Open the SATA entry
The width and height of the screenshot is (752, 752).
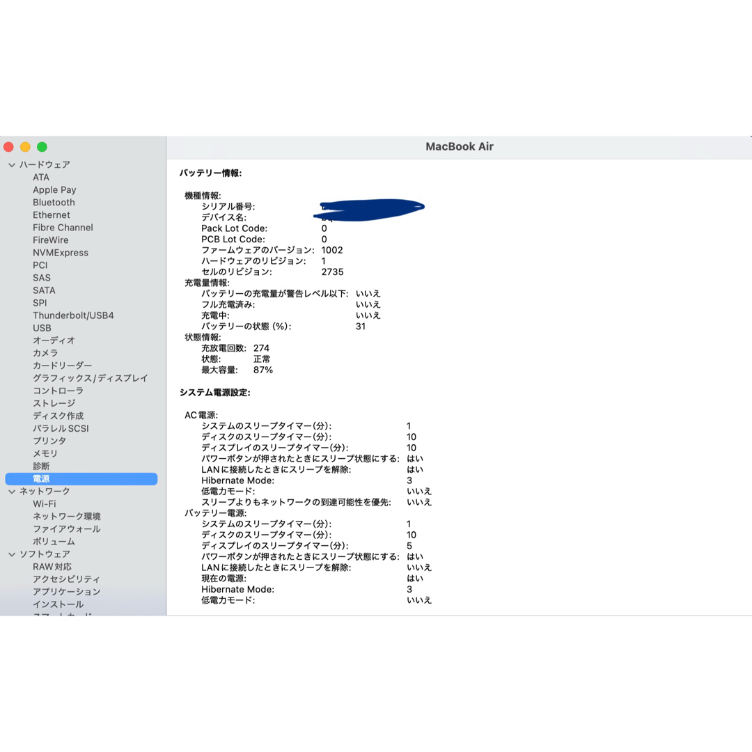(44, 290)
